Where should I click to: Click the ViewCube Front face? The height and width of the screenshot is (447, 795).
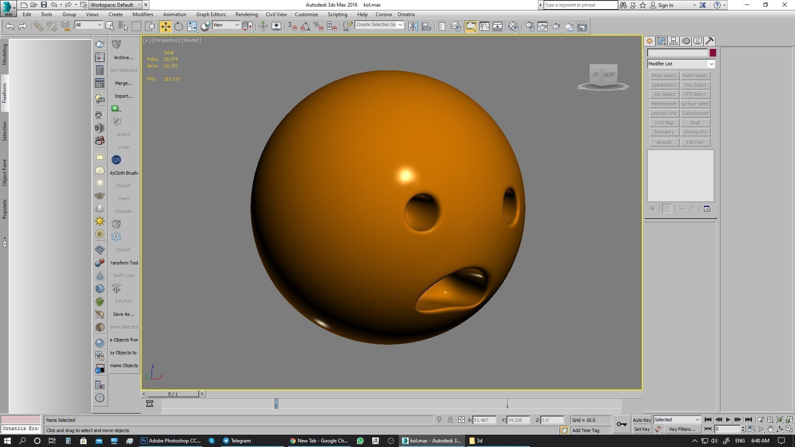609,75
